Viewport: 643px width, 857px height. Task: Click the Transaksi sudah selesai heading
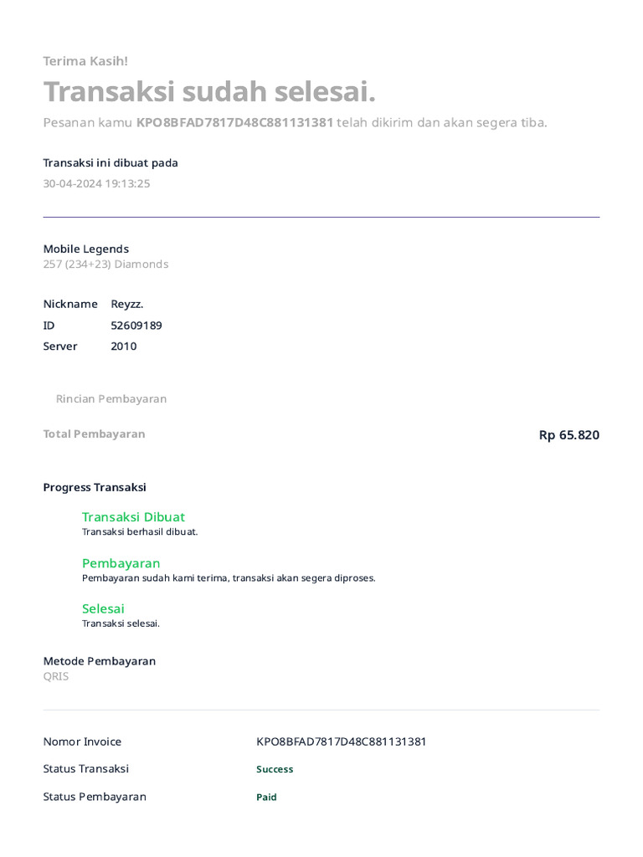[x=209, y=92]
